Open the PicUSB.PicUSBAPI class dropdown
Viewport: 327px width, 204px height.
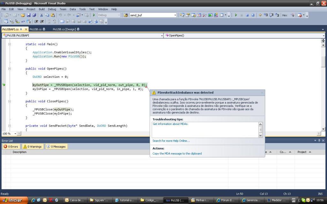coord(162,36)
